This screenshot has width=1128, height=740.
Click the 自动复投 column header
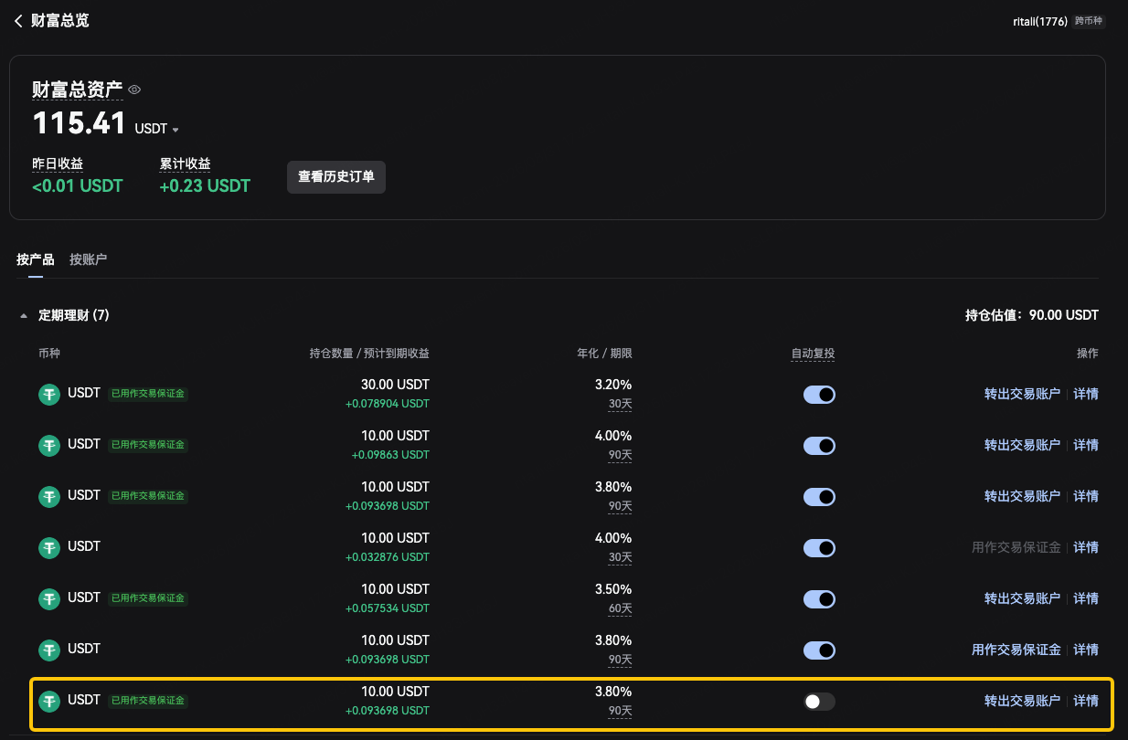pyautogui.click(x=813, y=354)
